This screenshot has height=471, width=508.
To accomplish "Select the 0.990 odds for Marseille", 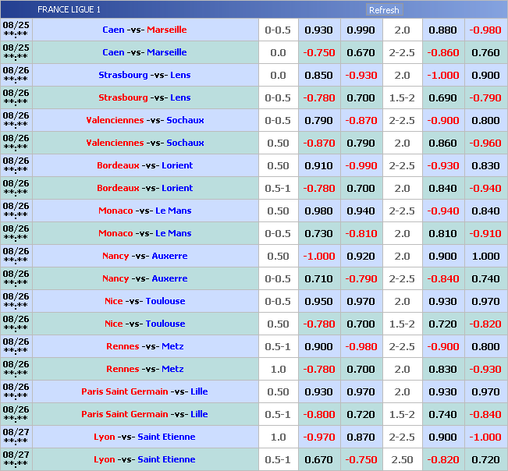I will coord(361,30).
